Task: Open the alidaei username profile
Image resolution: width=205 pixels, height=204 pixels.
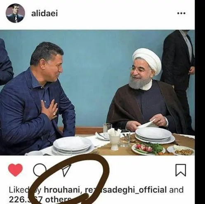Action: [x=45, y=13]
